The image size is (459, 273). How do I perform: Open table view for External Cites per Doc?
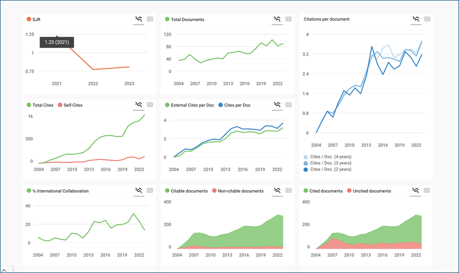click(x=288, y=105)
